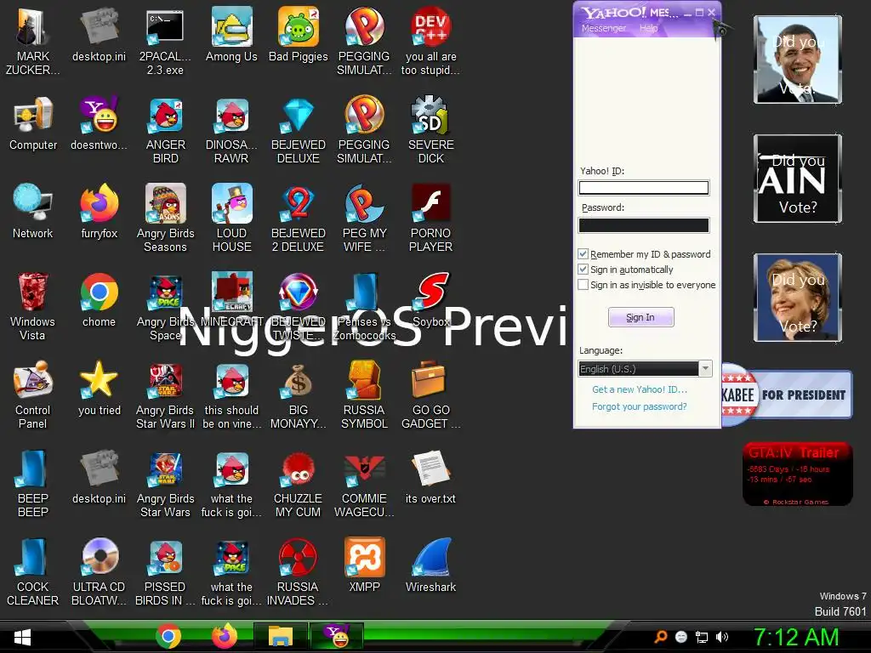871x653 pixels.
Task: Open the Bad Piggies desktop shortcut
Action: click(x=299, y=34)
